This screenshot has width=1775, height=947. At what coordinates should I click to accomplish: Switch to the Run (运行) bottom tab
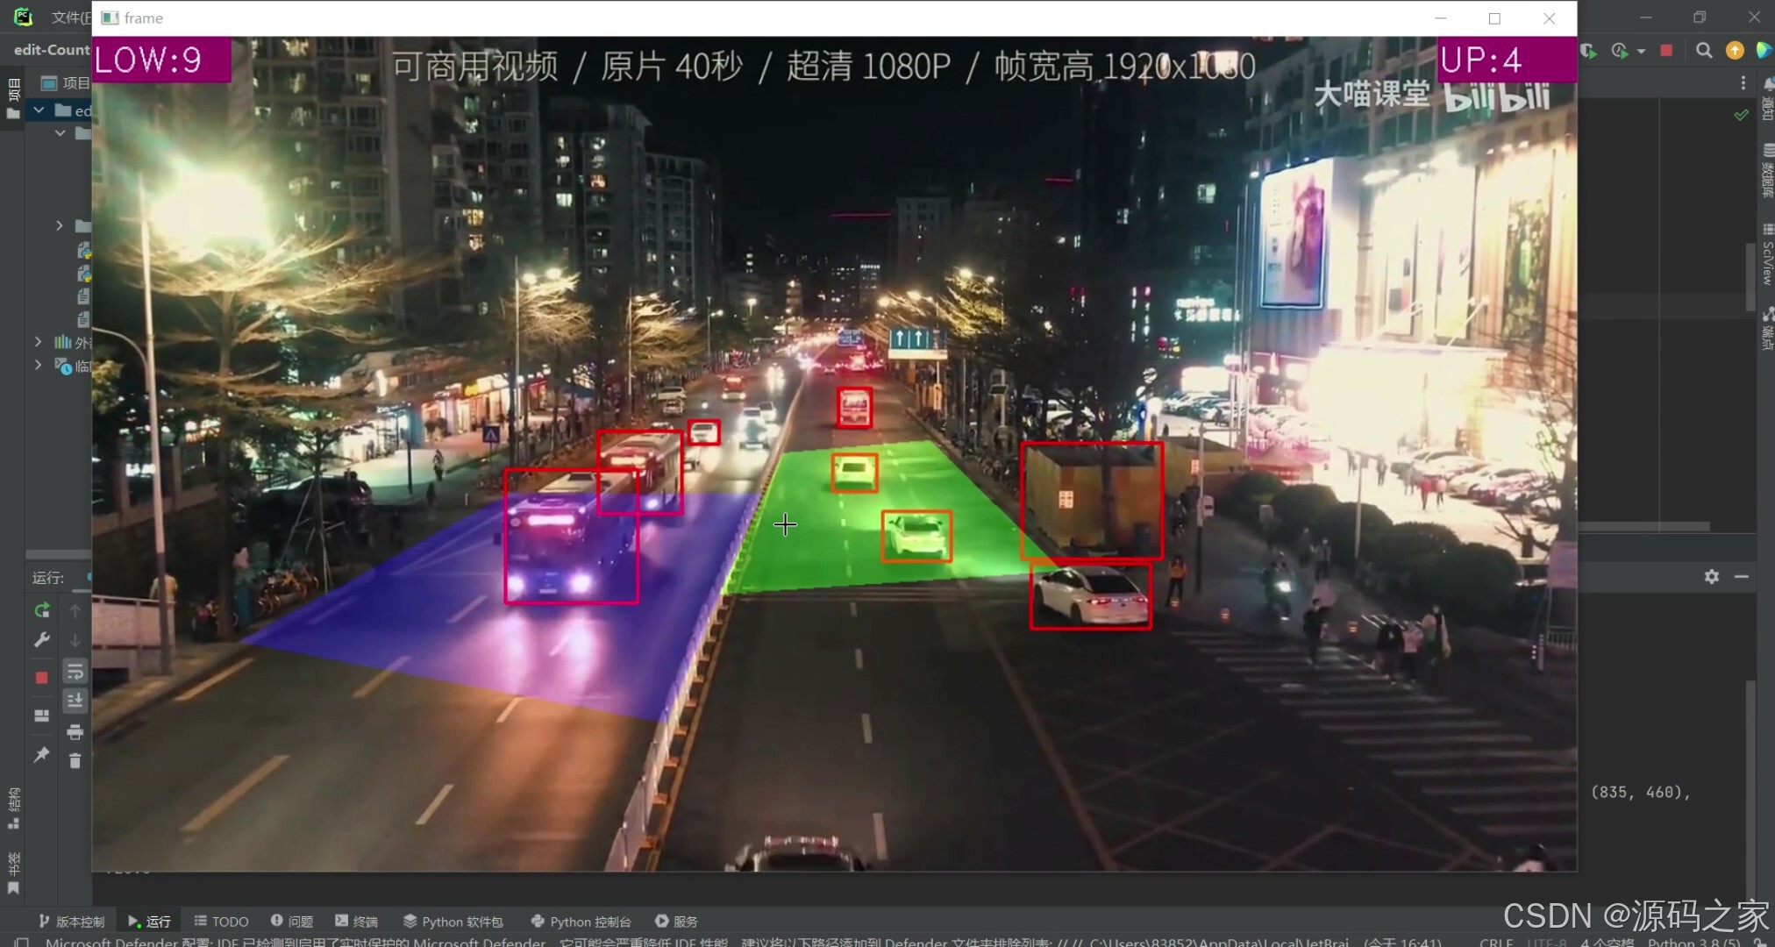point(150,922)
